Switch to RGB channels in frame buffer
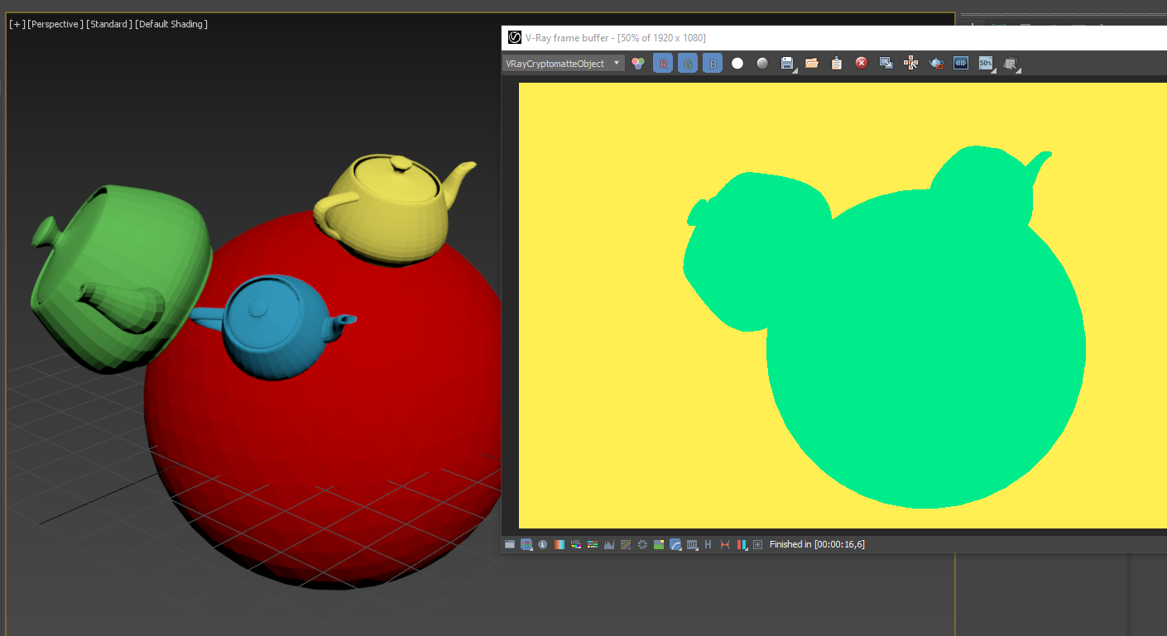Viewport: 1167px width, 636px height. pos(638,64)
